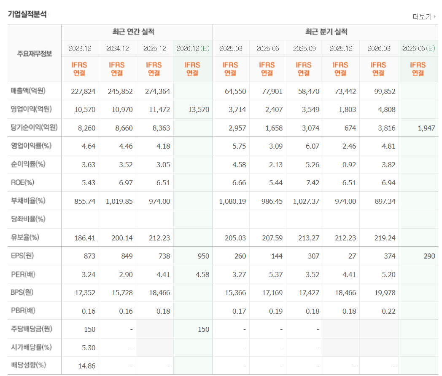Select dividend yield value 5.30

89,348
